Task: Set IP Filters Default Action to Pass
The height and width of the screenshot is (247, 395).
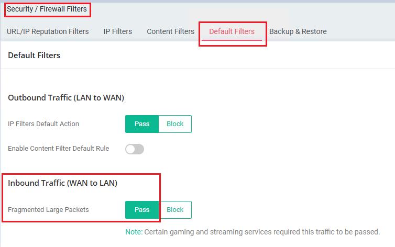Action: point(142,124)
